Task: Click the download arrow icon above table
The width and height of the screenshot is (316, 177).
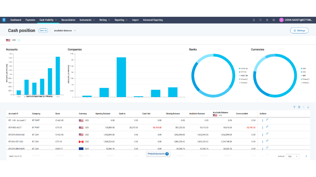Action: click(308, 107)
